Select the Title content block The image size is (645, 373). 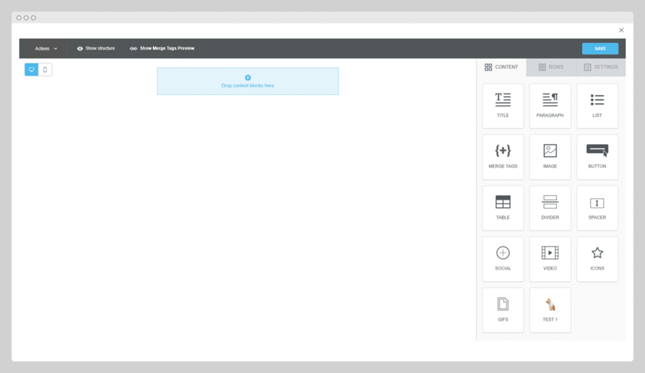pyautogui.click(x=502, y=106)
